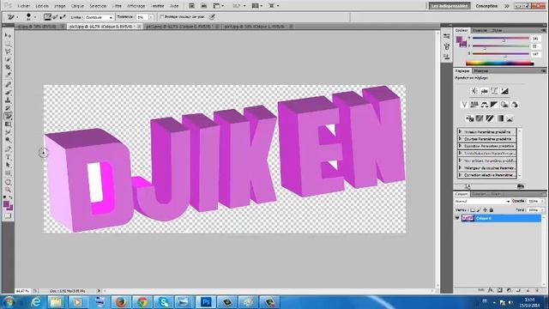Select the Eyedropper tool
Viewport: 549px width, 309px height.
coord(8,75)
